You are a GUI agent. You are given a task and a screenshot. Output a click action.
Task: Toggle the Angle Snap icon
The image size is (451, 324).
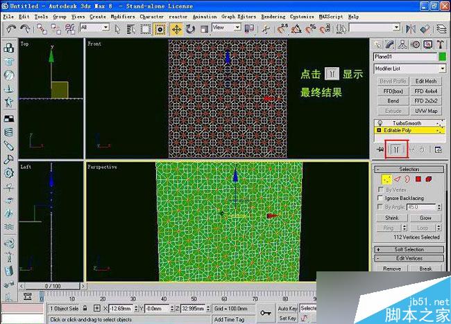click(x=296, y=29)
